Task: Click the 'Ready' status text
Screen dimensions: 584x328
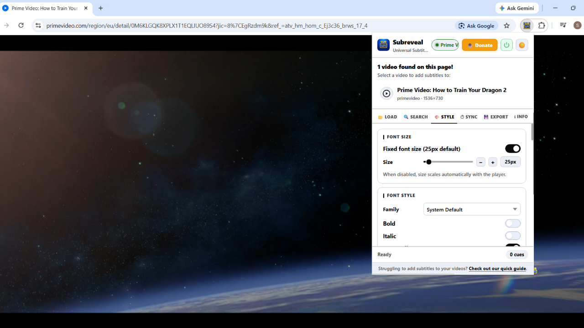Action: pyautogui.click(x=384, y=255)
